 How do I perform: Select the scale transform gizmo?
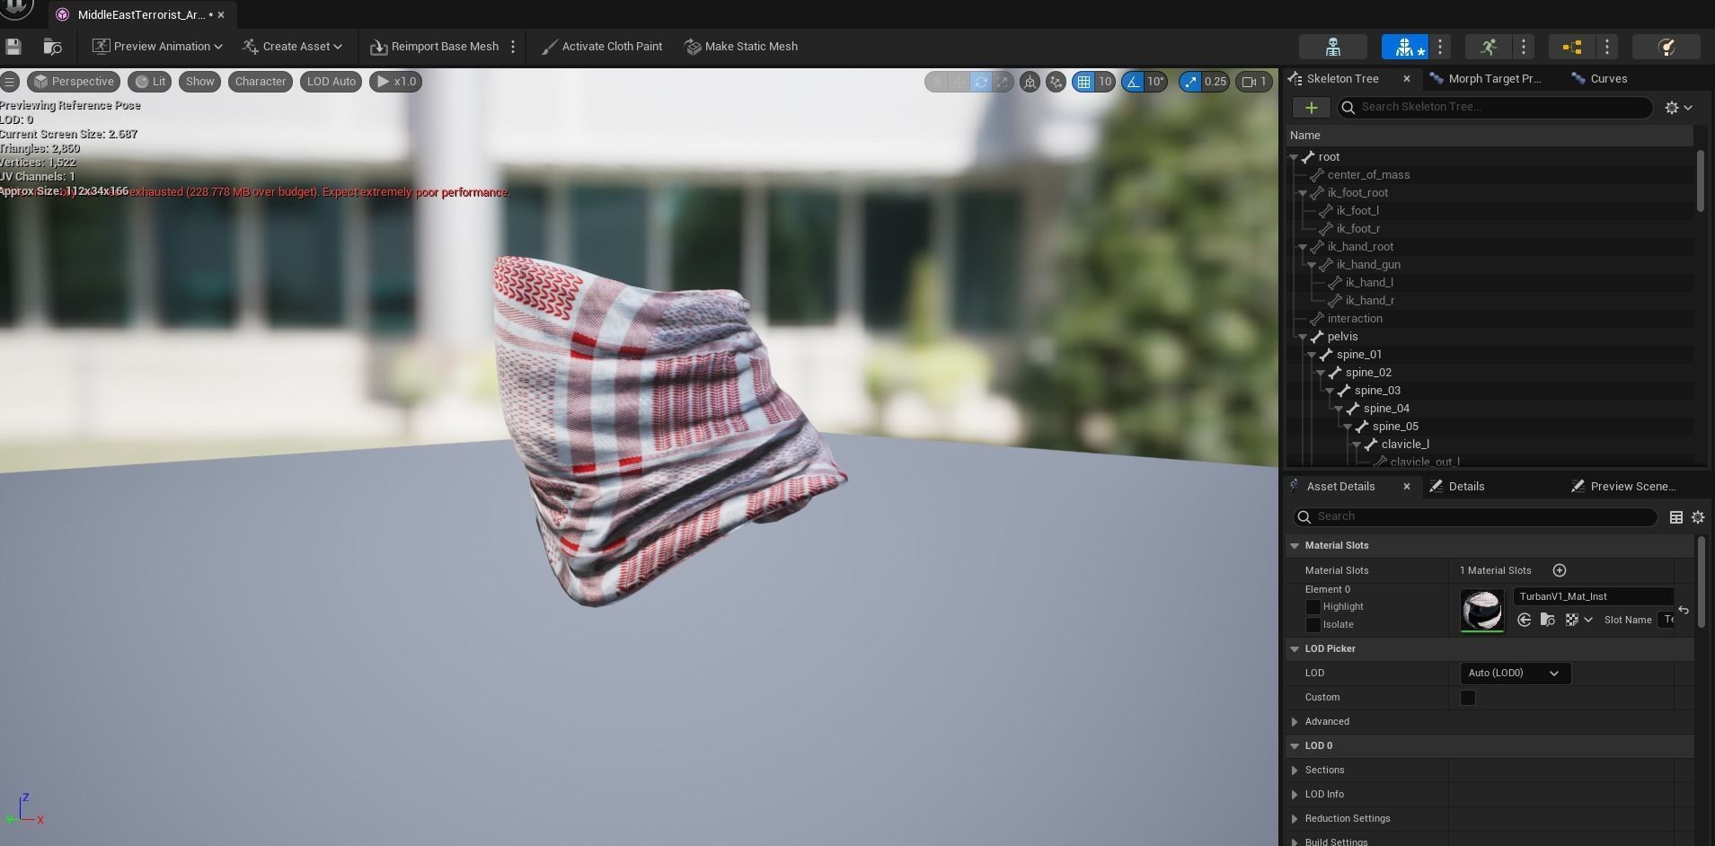(1002, 82)
